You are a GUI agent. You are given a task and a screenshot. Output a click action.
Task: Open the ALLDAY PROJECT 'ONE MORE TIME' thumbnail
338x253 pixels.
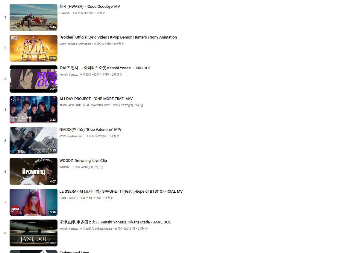tap(34, 110)
